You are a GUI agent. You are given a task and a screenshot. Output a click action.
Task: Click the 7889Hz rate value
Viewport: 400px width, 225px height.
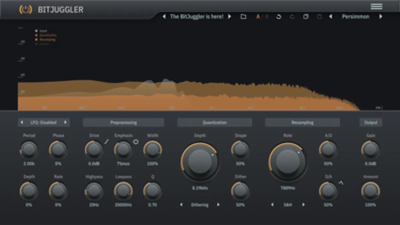288,188
